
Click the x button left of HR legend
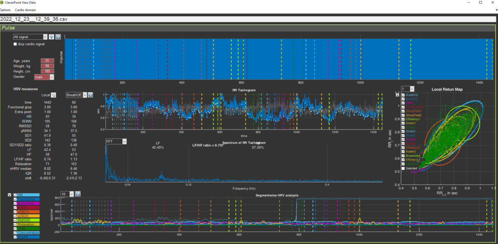coord(10,195)
